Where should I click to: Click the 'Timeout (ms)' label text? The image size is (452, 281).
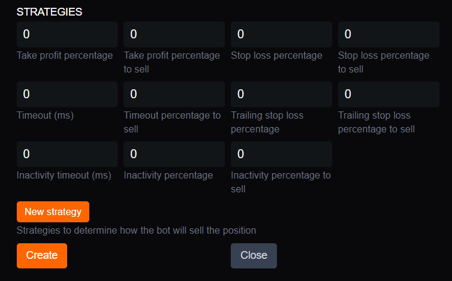45,115
